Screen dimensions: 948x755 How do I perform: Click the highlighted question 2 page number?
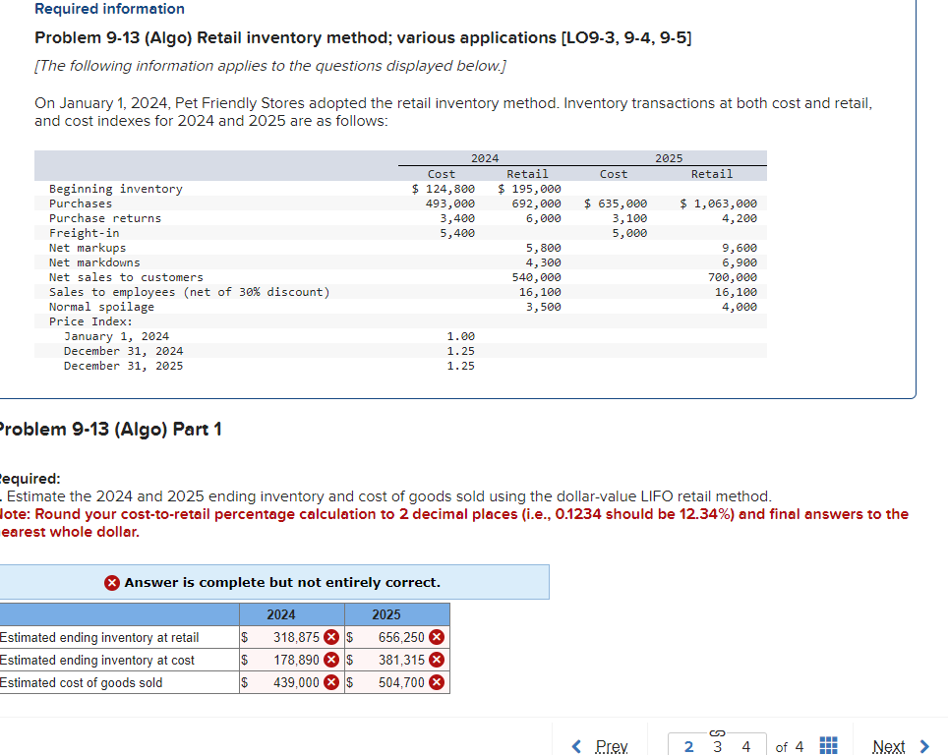(x=688, y=746)
